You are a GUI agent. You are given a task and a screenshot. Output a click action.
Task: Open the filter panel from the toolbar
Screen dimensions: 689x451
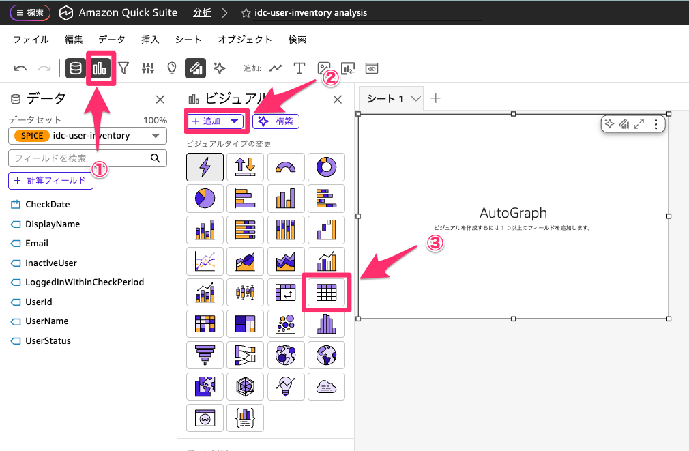click(x=123, y=68)
